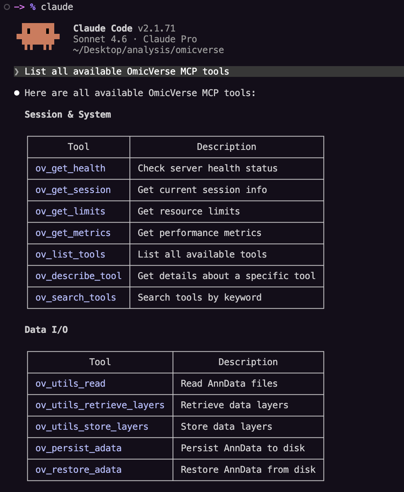
Task: Click inside the highlighted prompt input line
Action: [x=231, y=71]
